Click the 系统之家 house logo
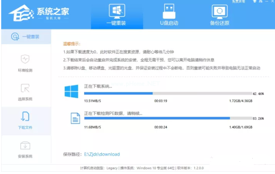 (x=18, y=16)
